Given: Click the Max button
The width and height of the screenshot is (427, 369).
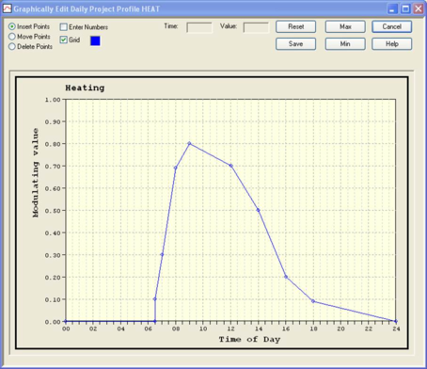Looking at the screenshot, I should click(345, 26).
